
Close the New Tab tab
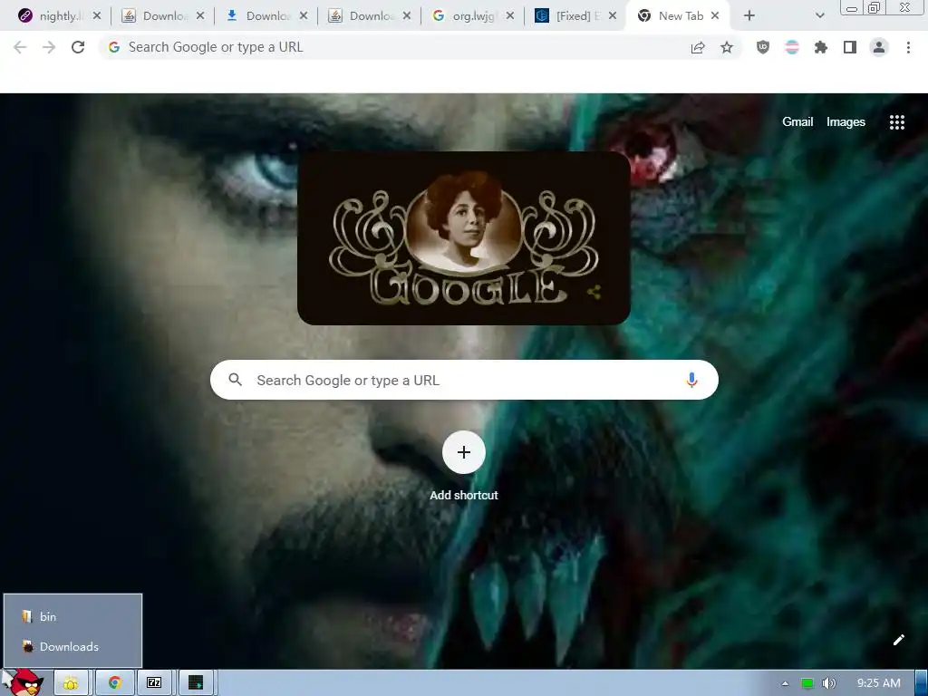click(x=715, y=16)
